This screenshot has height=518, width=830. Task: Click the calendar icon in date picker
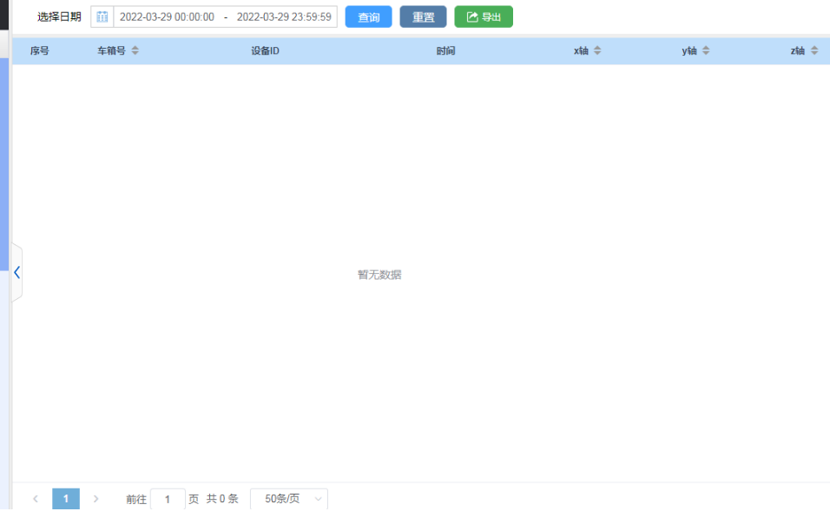click(x=102, y=17)
